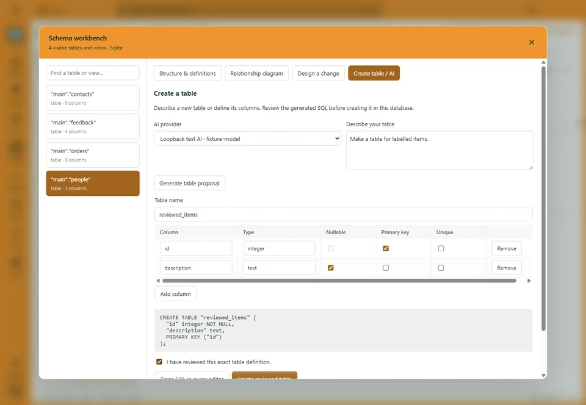Uncheck I have reviewed this exact table definition
Viewport: 586px width, 405px height.
click(159, 362)
